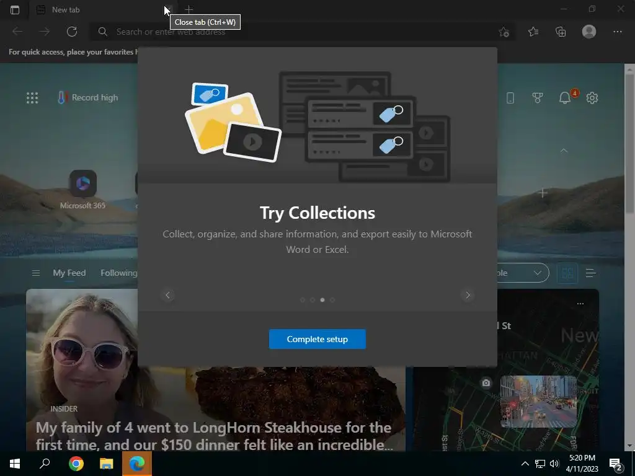Open the Action Center notifications
The image size is (635, 476).
click(x=616, y=464)
